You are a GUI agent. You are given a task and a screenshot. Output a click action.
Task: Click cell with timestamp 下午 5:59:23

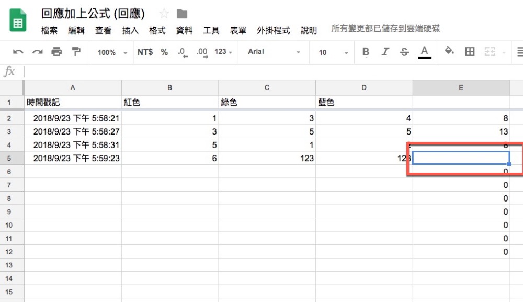tap(73, 158)
